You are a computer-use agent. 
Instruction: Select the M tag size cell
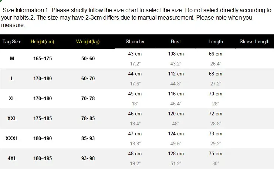tap(12, 58)
